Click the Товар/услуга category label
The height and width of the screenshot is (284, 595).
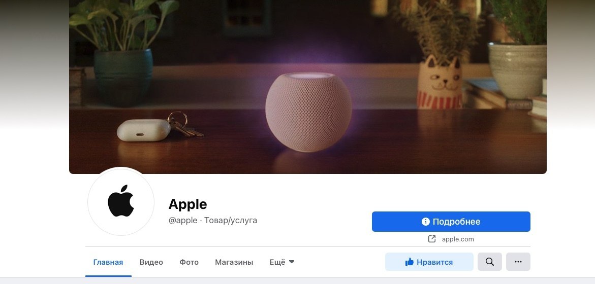click(231, 221)
